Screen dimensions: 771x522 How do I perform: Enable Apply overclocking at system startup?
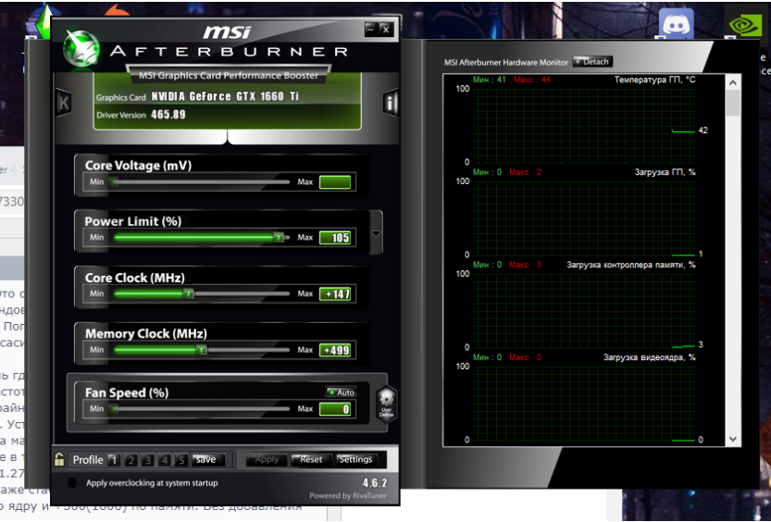(x=72, y=483)
